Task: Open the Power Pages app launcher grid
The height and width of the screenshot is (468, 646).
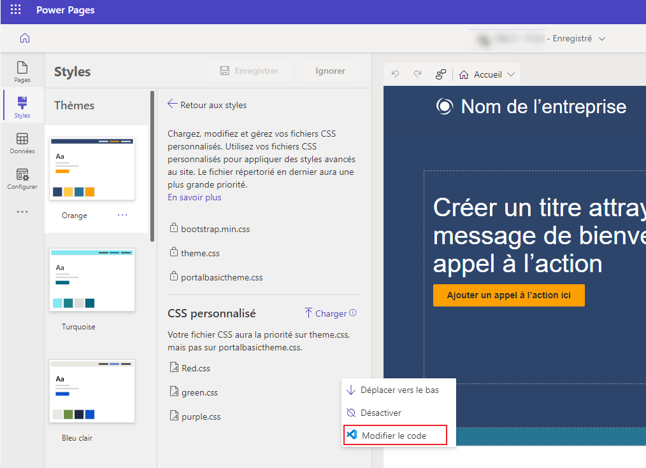Action: click(15, 10)
